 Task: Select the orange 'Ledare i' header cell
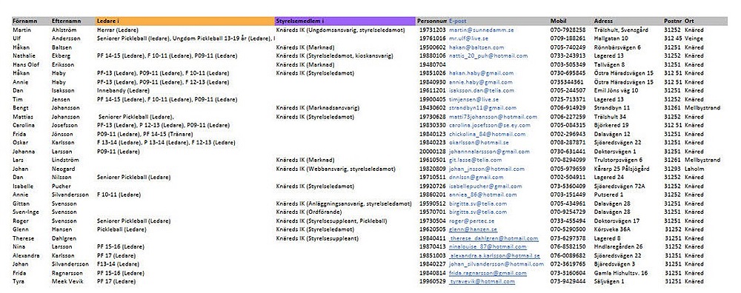click(185, 21)
